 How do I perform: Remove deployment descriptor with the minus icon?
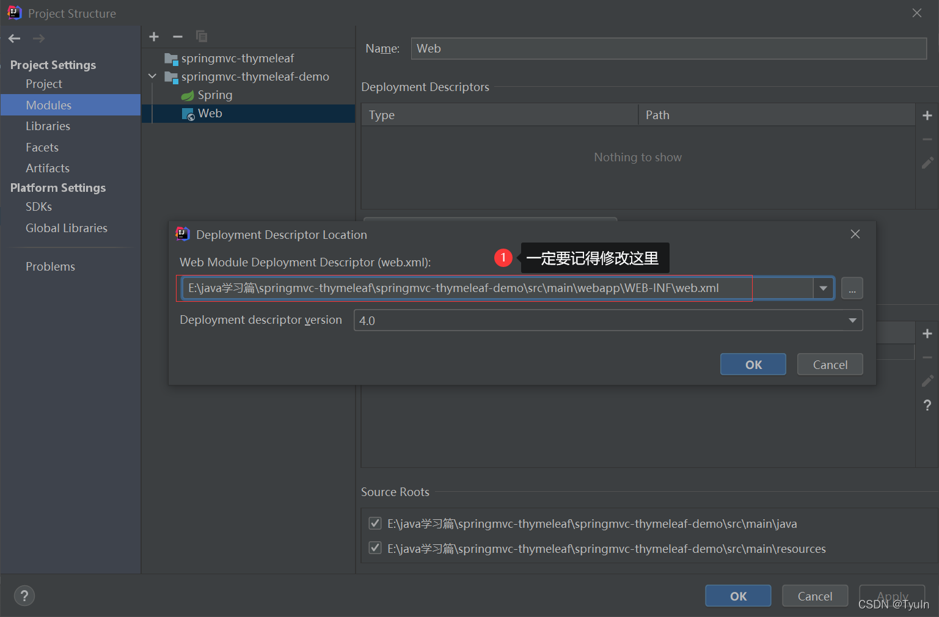[x=927, y=139]
